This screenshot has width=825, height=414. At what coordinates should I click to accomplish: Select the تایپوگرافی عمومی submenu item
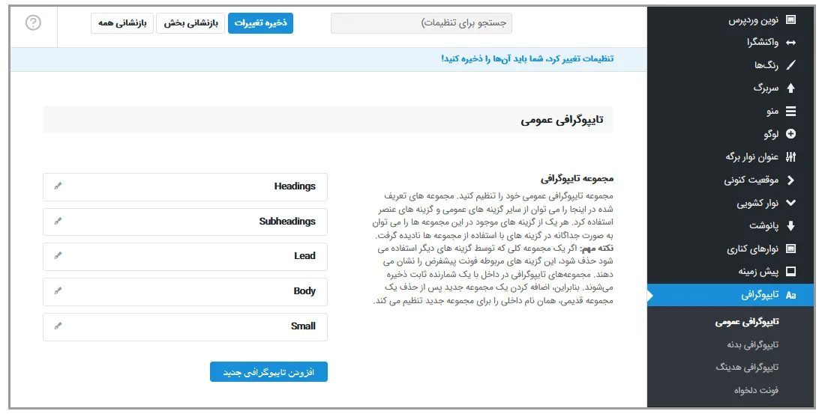[x=746, y=321]
